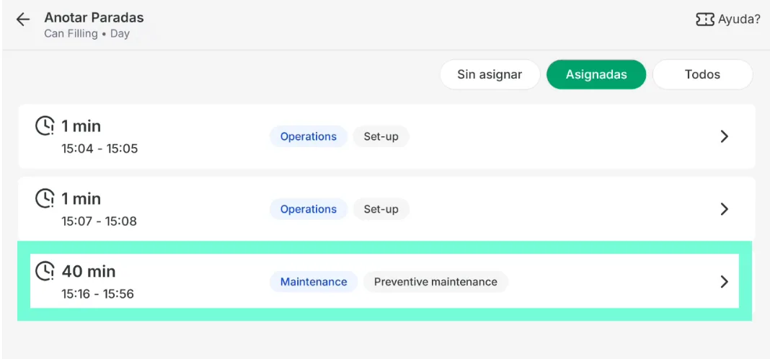Click the Can Filling • Day subtitle

point(87,34)
